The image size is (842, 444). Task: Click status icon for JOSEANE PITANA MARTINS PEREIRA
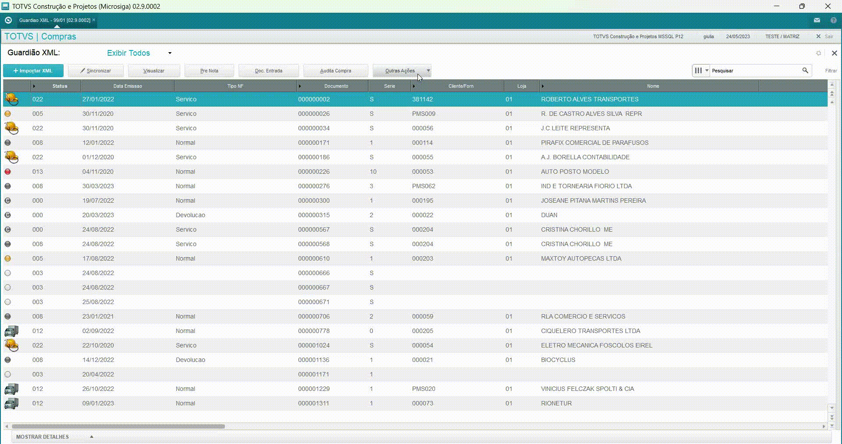(x=7, y=201)
